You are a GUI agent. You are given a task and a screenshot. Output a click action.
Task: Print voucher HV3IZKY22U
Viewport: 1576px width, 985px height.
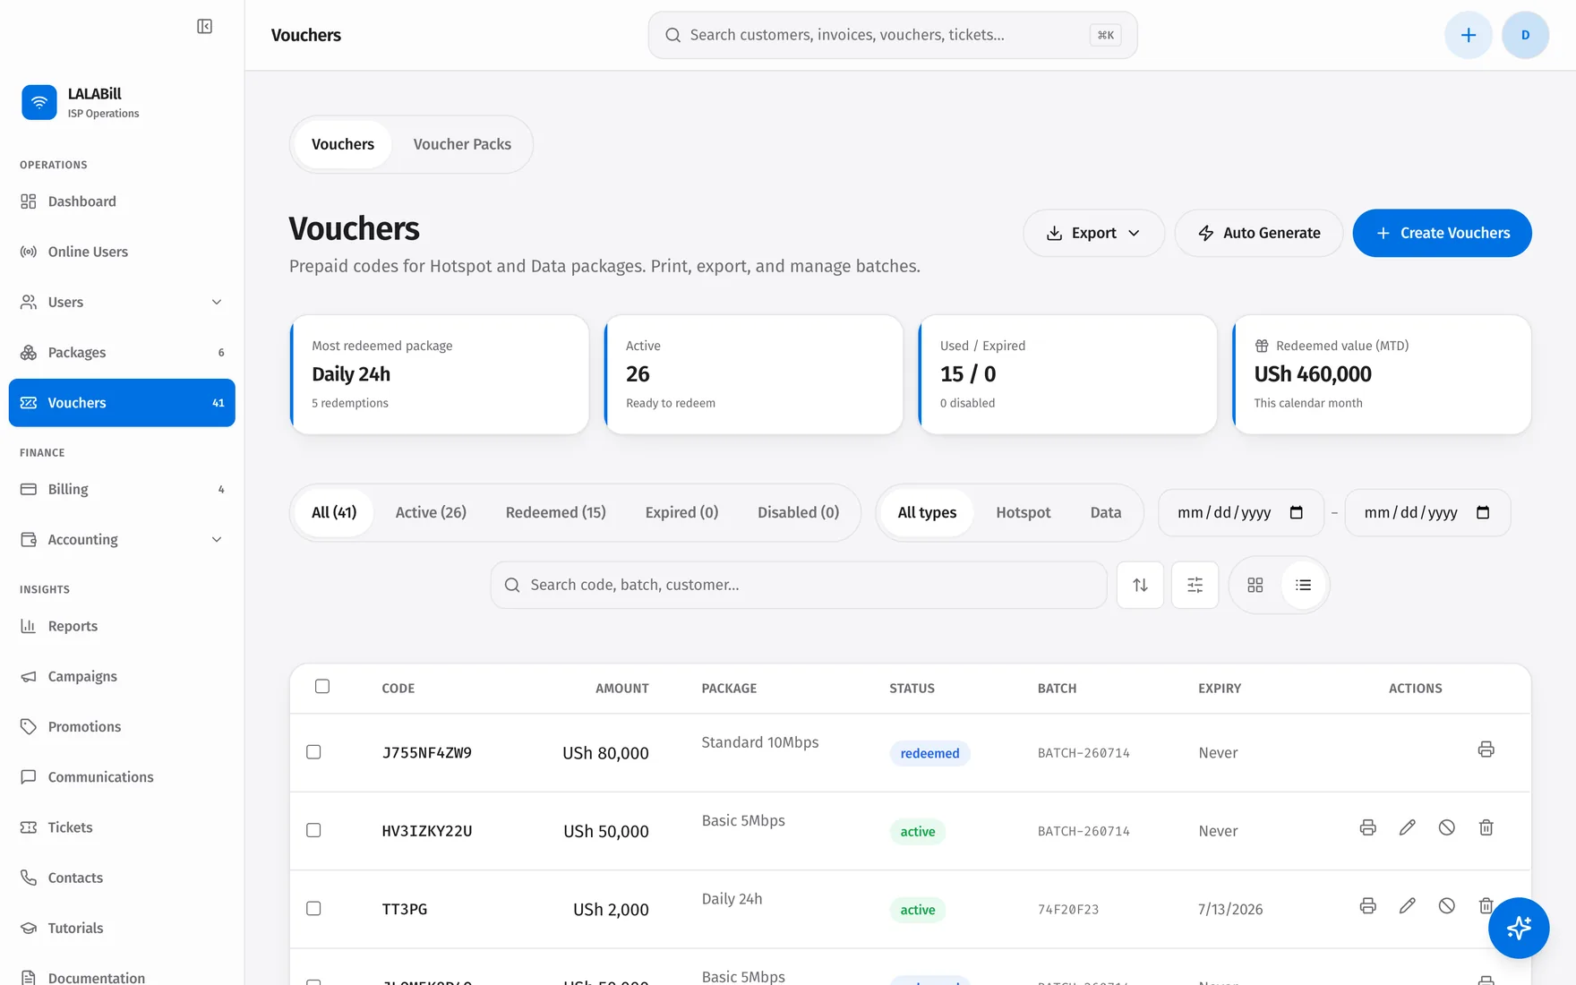(x=1367, y=827)
